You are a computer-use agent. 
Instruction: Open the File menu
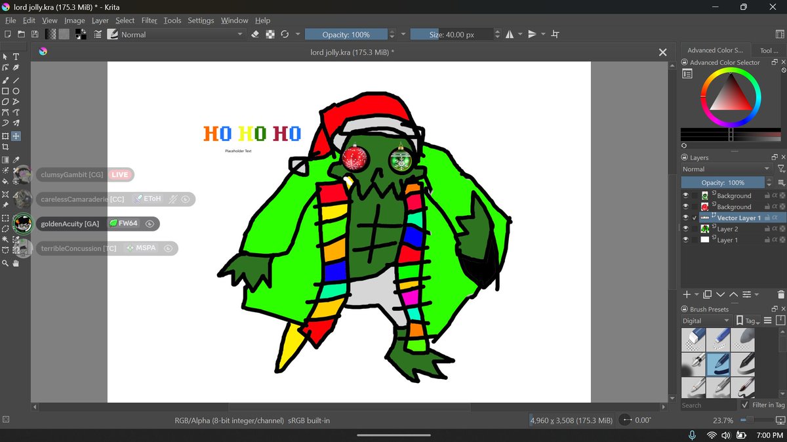pos(10,20)
